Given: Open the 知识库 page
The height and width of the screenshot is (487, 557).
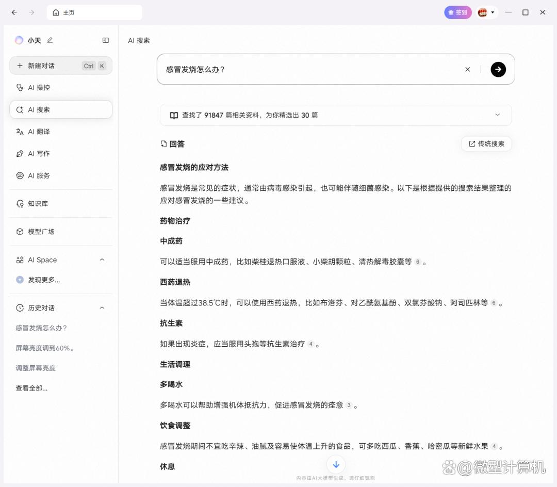Looking at the screenshot, I should click(38, 204).
